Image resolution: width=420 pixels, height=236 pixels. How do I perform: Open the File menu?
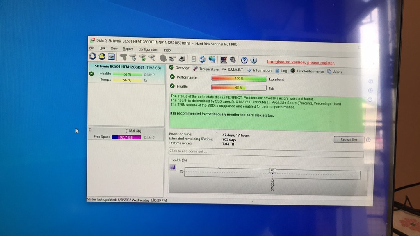[x=92, y=48]
